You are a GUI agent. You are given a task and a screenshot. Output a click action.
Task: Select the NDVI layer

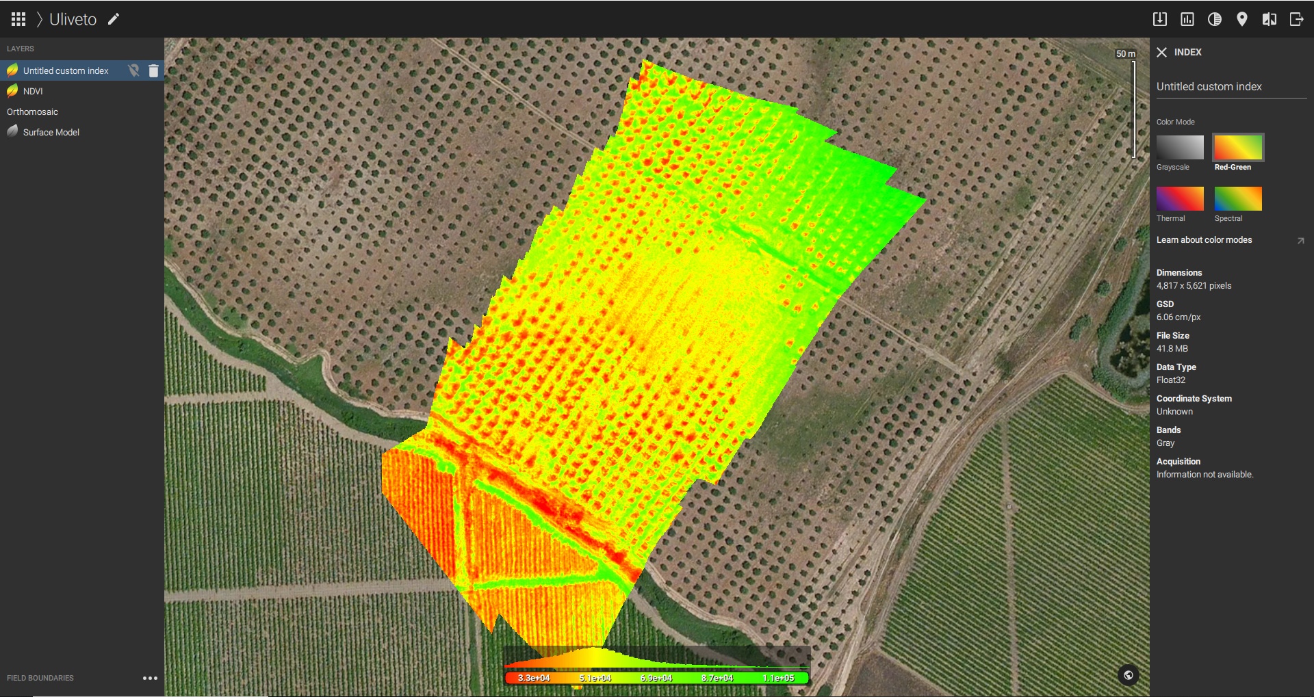(33, 91)
